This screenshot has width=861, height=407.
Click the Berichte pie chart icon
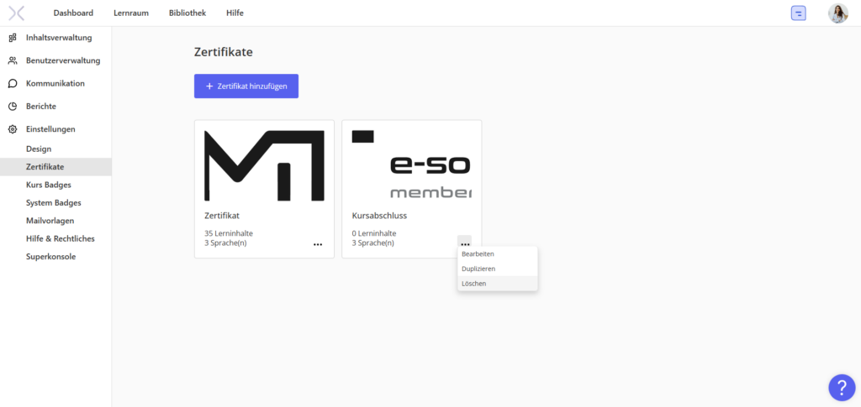coord(13,107)
